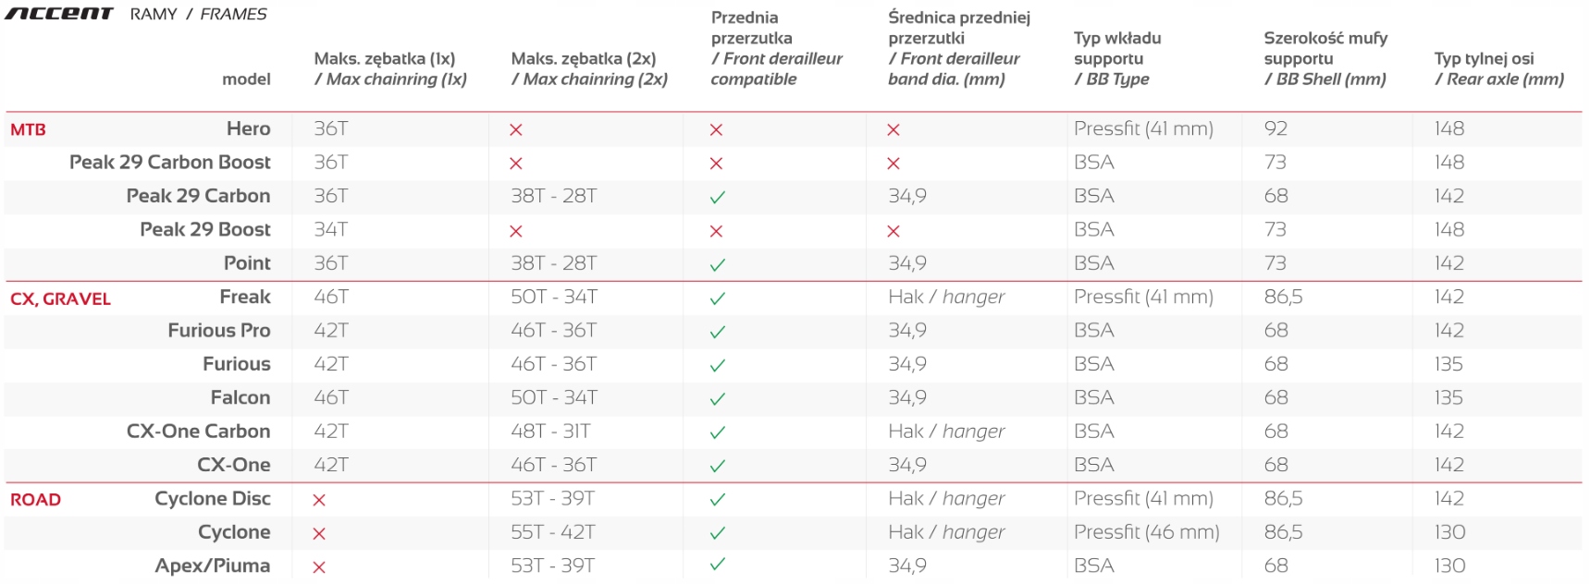Image resolution: width=1590 pixels, height=584 pixels.
Task: Click the green checkmark in the CX-One Carbon row
Action: 717,432
